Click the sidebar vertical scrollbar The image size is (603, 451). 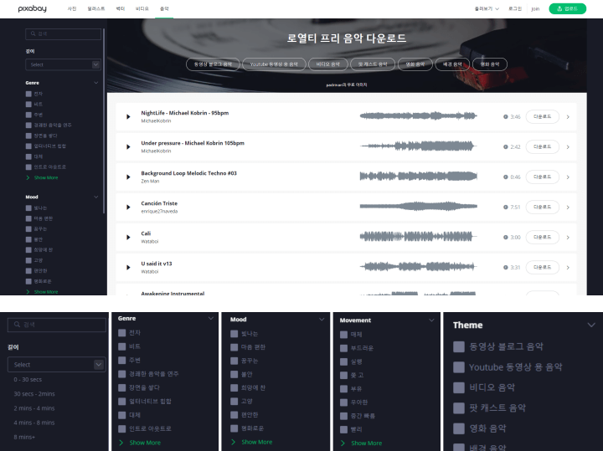[104, 120]
